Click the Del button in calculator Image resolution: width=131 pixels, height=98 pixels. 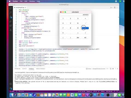point(78,38)
